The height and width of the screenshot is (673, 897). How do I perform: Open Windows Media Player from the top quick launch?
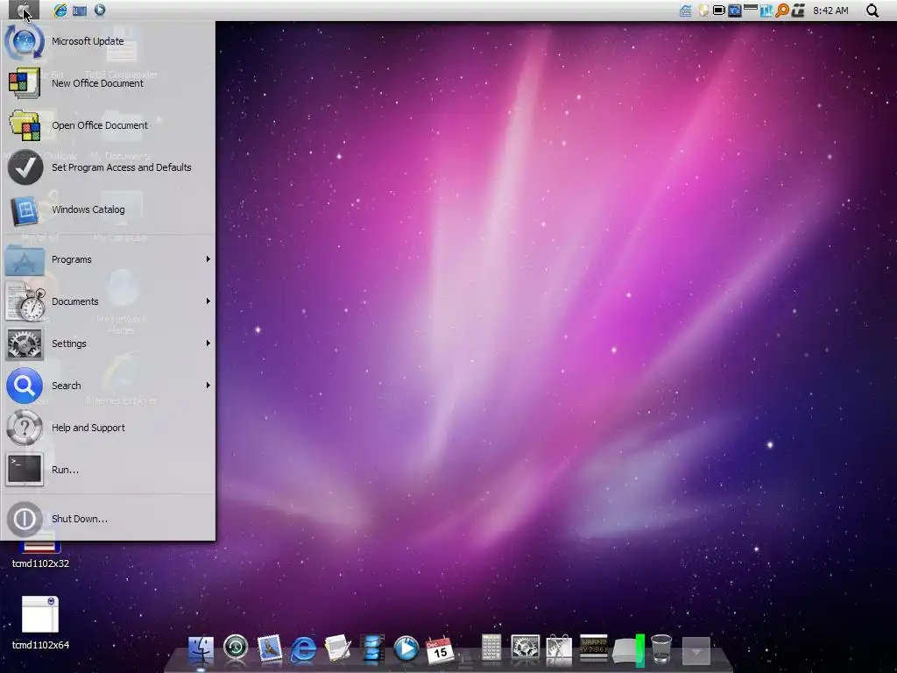(100, 10)
